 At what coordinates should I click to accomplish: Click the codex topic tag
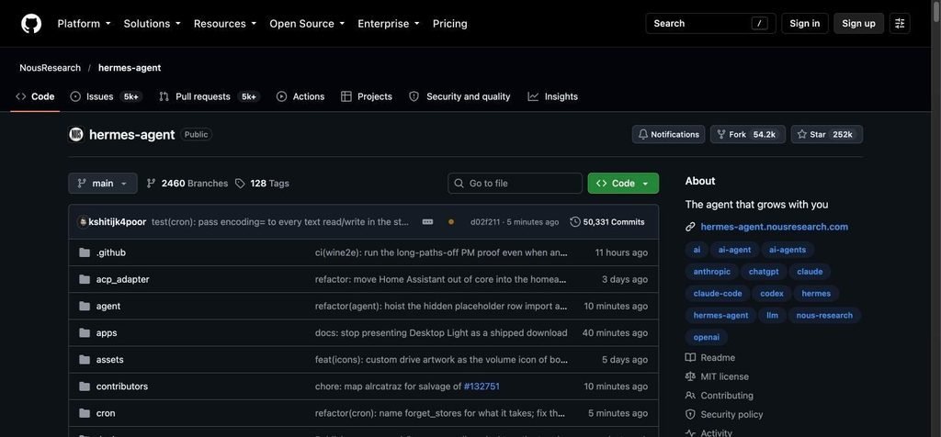click(x=772, y=294)
